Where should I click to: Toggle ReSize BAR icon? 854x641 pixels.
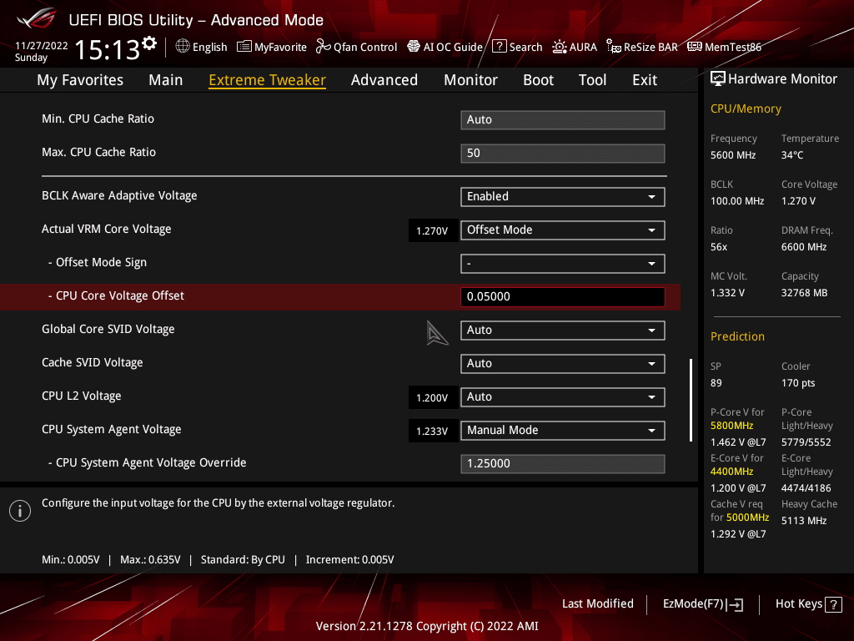(x=613, y=47)
